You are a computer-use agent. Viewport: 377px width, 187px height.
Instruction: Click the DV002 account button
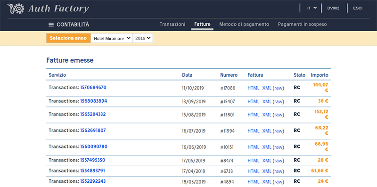pos(333,8)
